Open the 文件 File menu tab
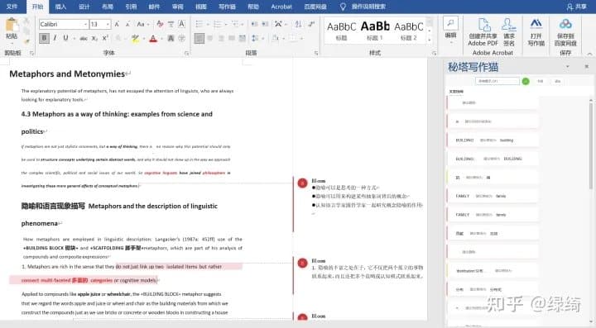 point(12,7)
